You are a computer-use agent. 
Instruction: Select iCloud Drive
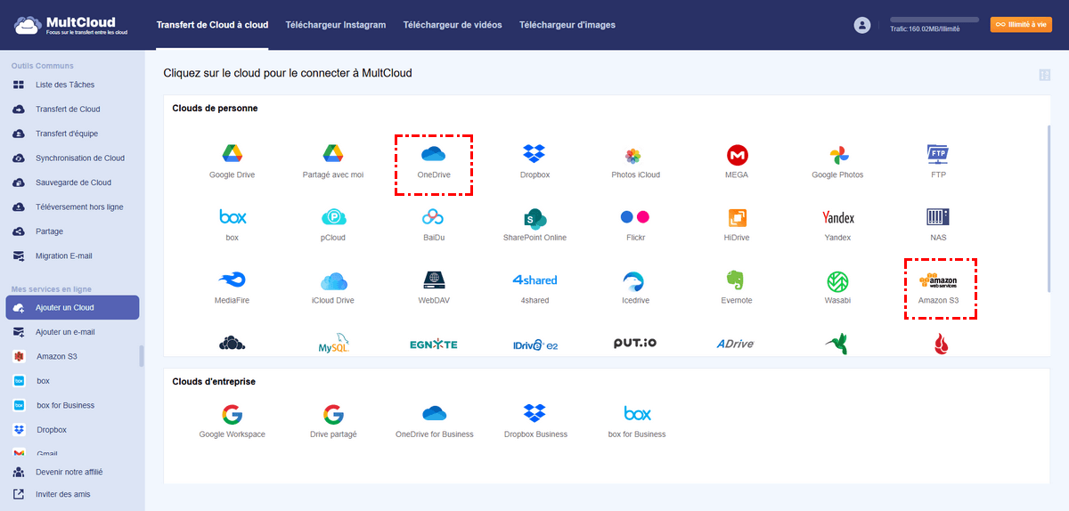333,288
